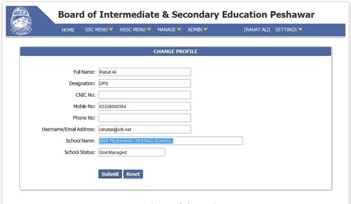Open the ADMIN menu arrow
The image size is (351, 204).
click(205, 29)
